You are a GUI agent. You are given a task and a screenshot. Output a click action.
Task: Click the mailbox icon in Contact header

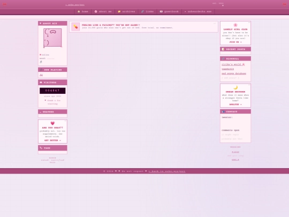223,111
